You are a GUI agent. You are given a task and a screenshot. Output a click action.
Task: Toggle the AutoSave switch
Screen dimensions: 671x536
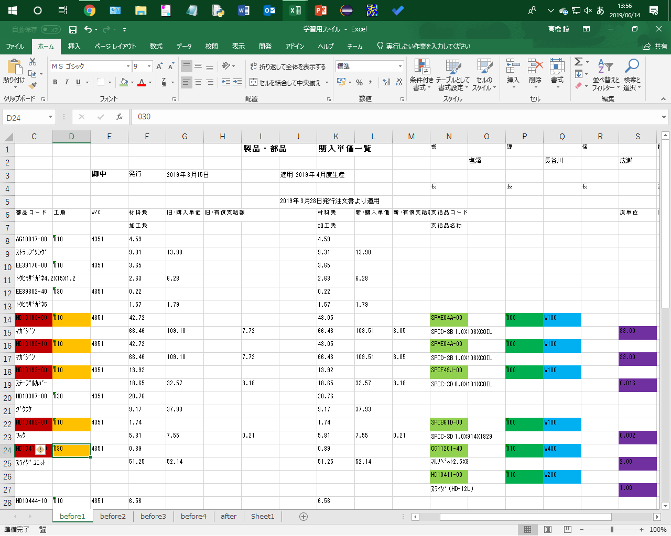click(x=51, y=30)
